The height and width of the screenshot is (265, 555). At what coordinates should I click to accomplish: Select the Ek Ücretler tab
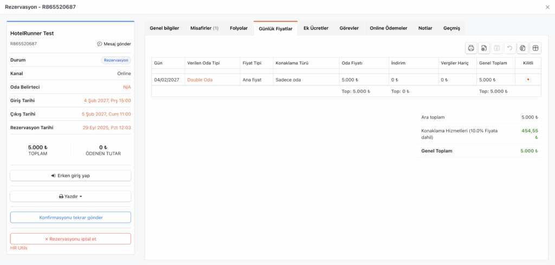point(316,28)
